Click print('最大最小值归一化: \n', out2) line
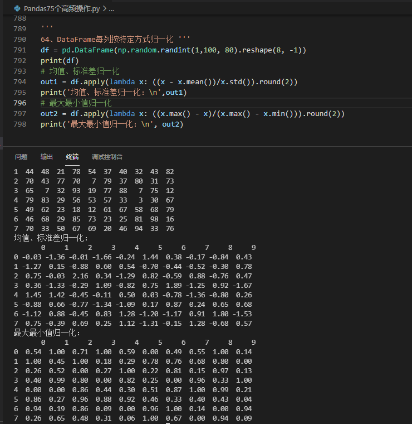This screenshot has height=424, width=412. pos(112,124)
